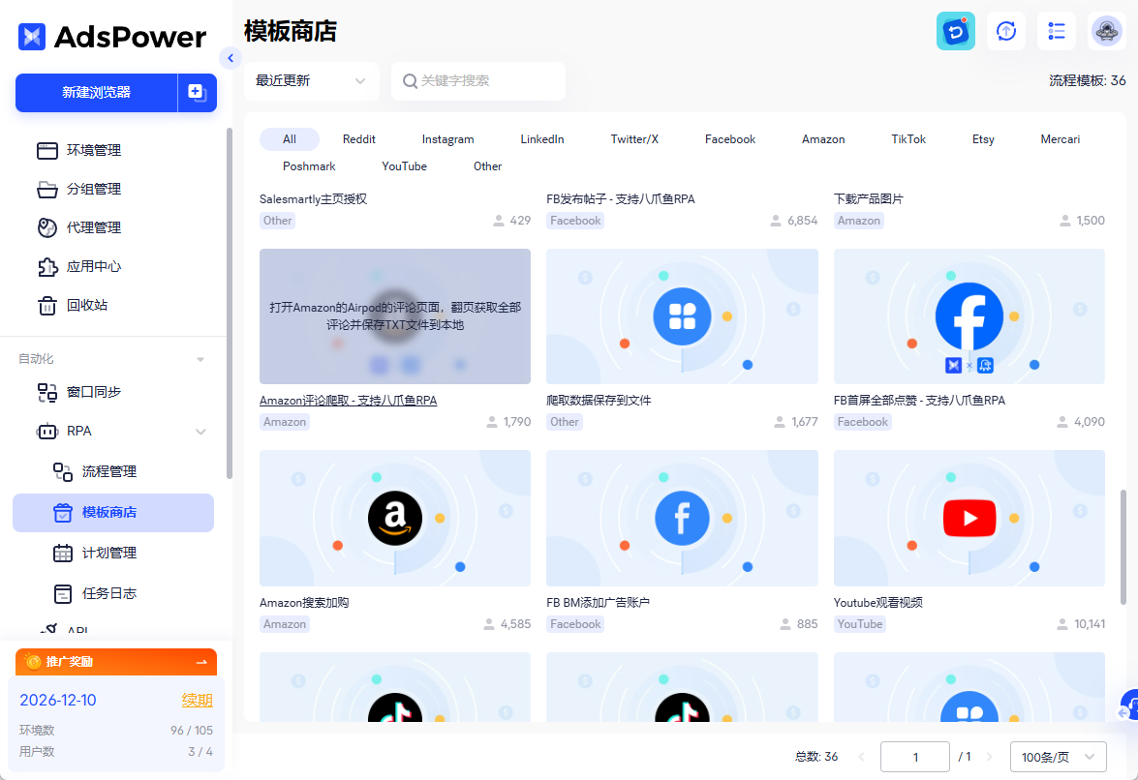
Task: Filter templates by Etsy
Action: point(983,139)
